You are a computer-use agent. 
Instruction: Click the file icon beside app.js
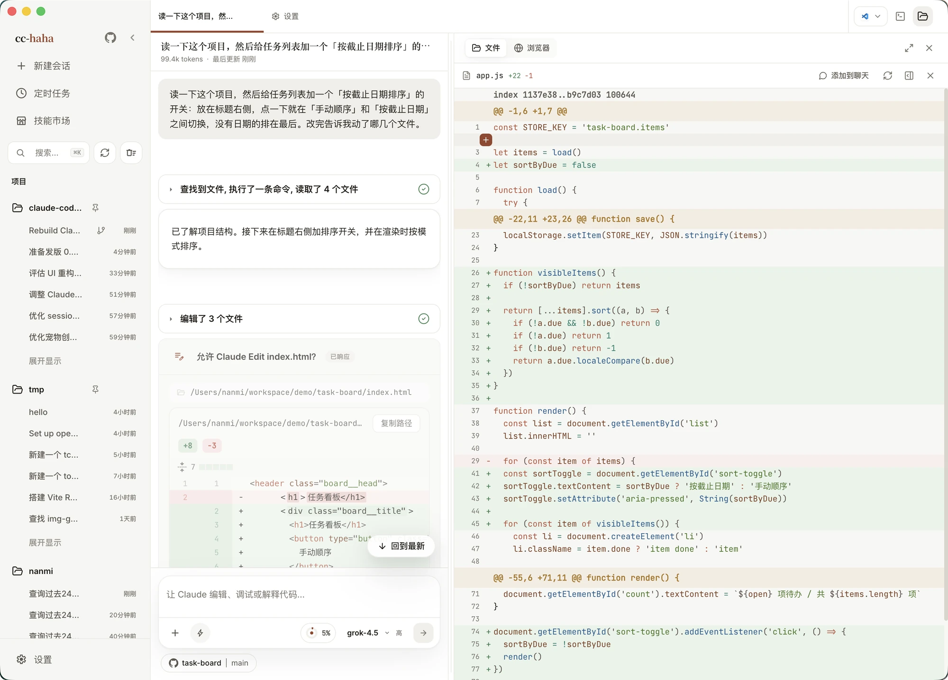tap(467, 76)
